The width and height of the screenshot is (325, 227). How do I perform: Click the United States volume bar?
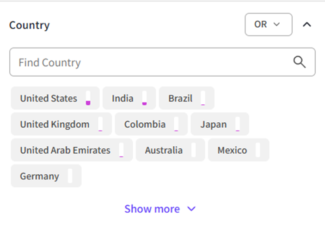pyautogui.click(x=88, y=98)
